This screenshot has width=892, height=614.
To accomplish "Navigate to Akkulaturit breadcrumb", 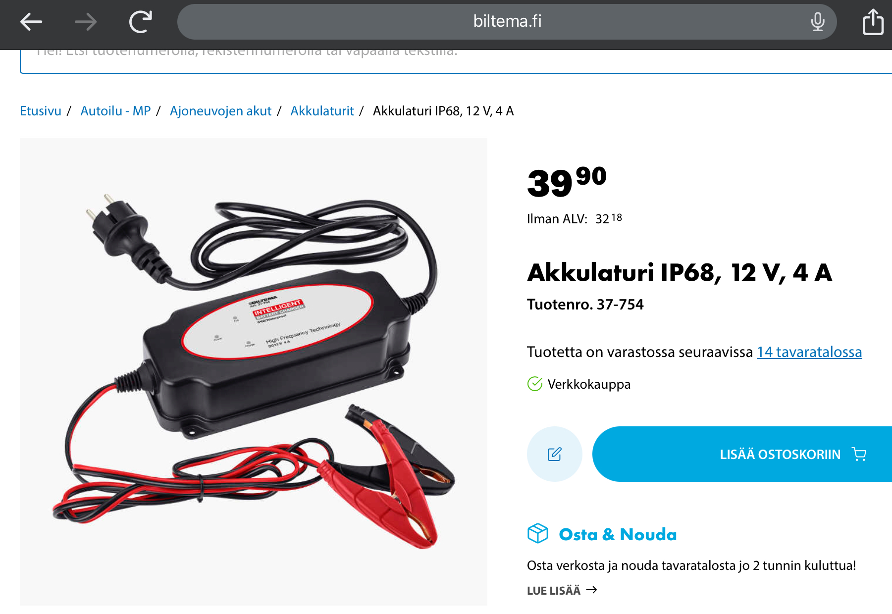I will tap(322, 111).
